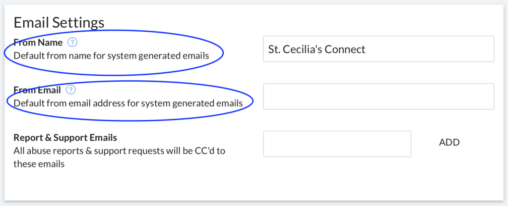
Task: Click the From Email label
Action: tap(37, 90)
